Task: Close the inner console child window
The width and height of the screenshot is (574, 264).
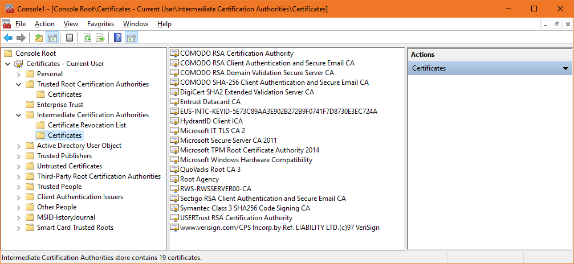Action: pos(567,24)
